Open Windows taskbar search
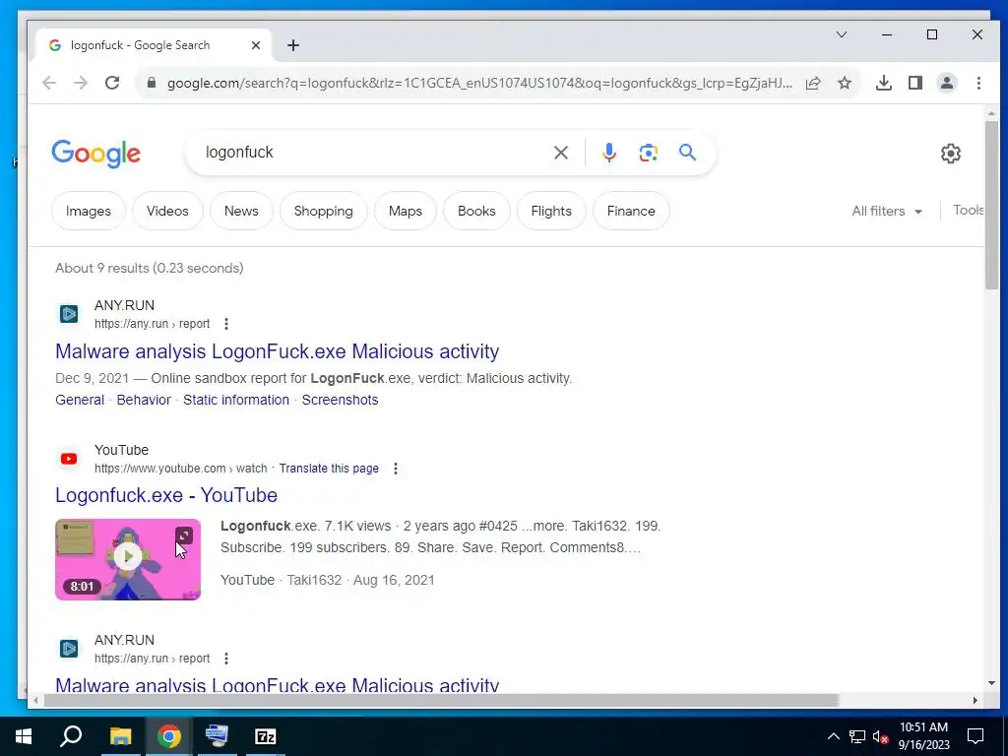1008x756 pixels. click(x=71, y=736)
